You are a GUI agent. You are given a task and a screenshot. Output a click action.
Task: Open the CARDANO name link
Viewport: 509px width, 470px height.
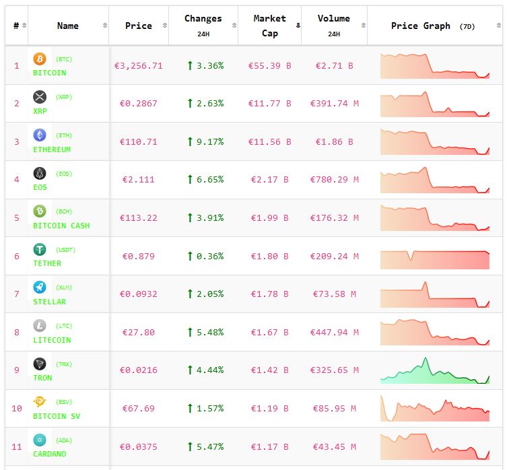51,454
